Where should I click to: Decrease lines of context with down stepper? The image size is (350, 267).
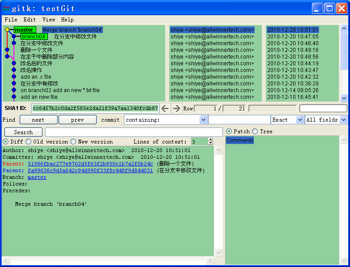[210, 143]
